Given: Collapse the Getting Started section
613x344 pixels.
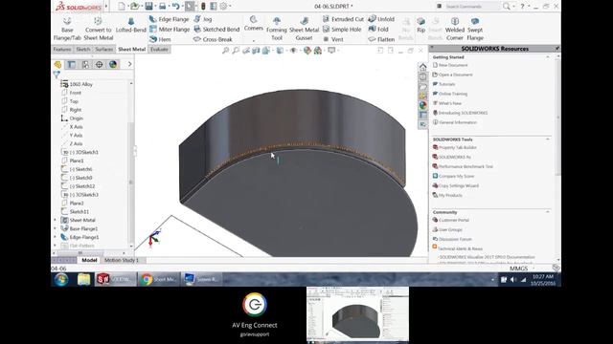Looking at the screenshot, I should pyautogui.click(x=548, y=57).
